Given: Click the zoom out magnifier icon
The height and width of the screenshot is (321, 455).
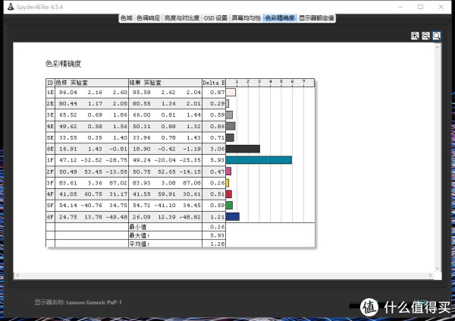Looking at the screenshot, I should pyautogui.click(x=426, y=36).
